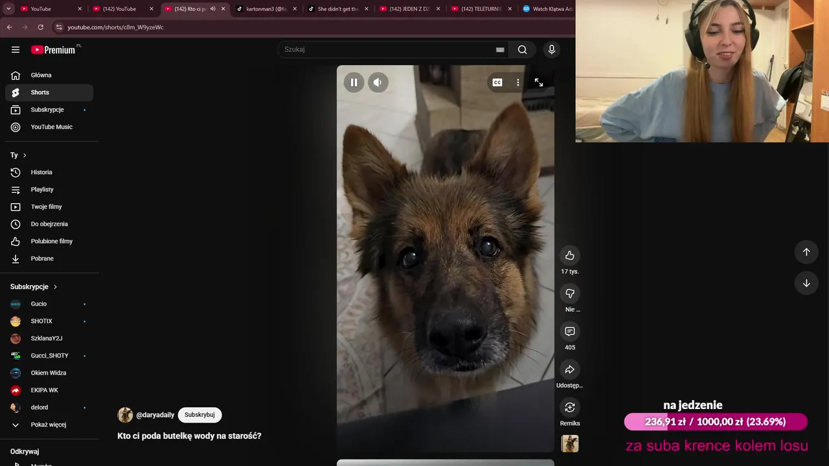Open the sound thumbnail below Remiks
The width and height of the screenshot is (829, 466).
[570, 443]
